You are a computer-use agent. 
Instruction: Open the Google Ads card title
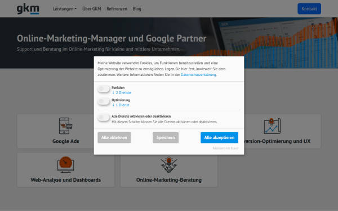click(66, 141)
